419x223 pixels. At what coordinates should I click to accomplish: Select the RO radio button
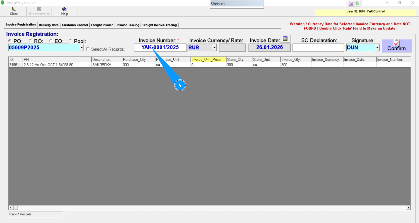(x=30, y=41)
